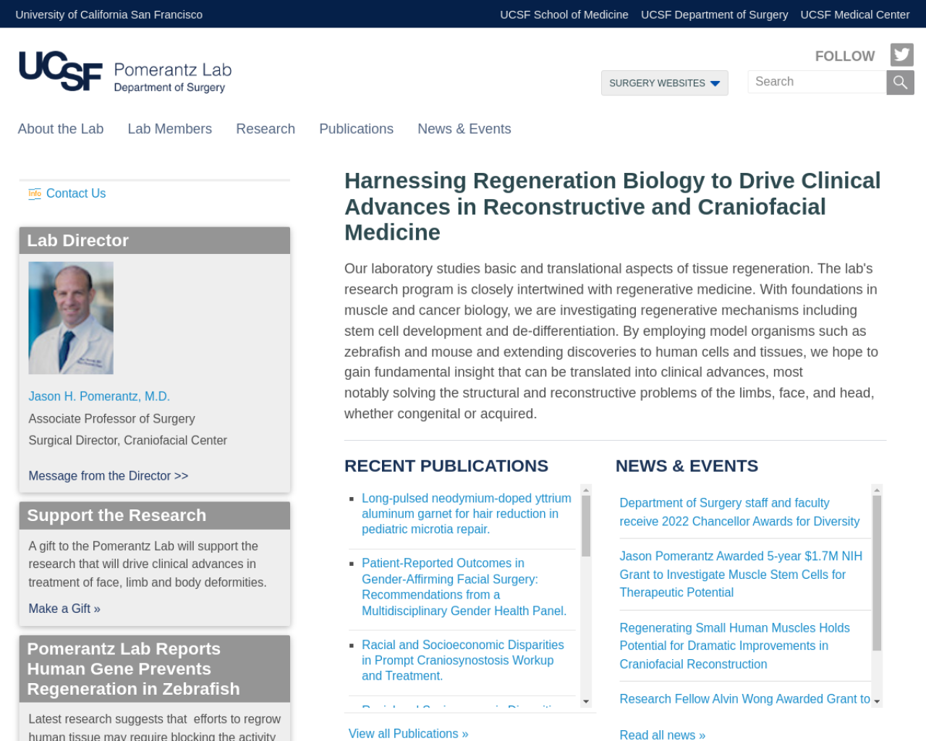The height and width of the screenshot is (741, 926).
Task: Click the Recent Publications heading
Action: pyautogui.click(x=446, y=466)
